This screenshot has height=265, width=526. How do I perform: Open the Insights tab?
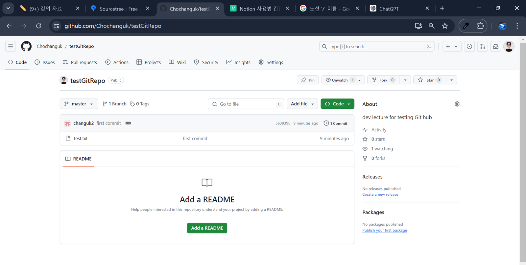pyautogui.click(x=238, y=62)
